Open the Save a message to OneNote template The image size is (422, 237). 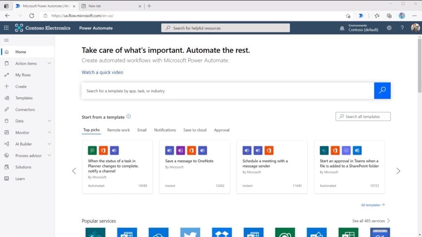195,166
